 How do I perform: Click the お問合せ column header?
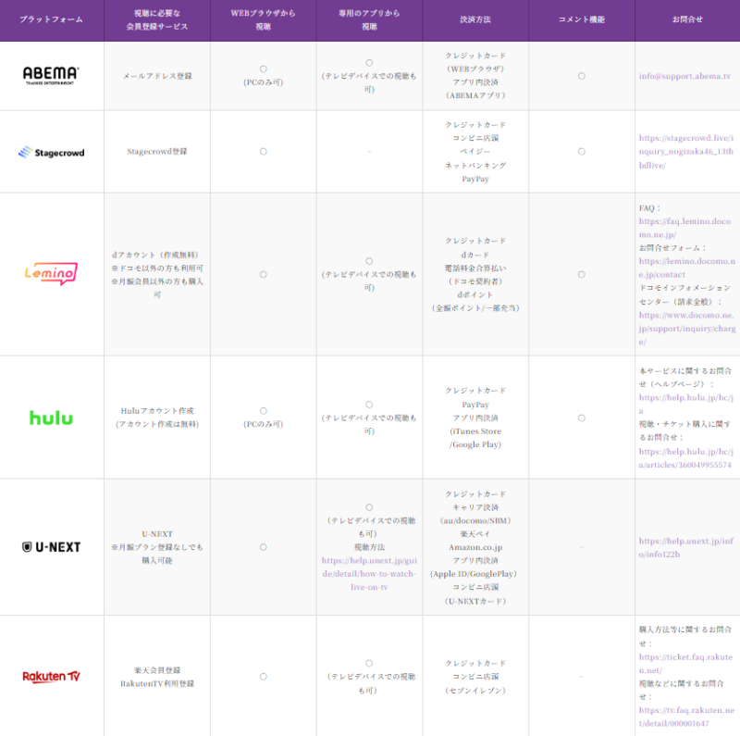click(x=687, y=19)
